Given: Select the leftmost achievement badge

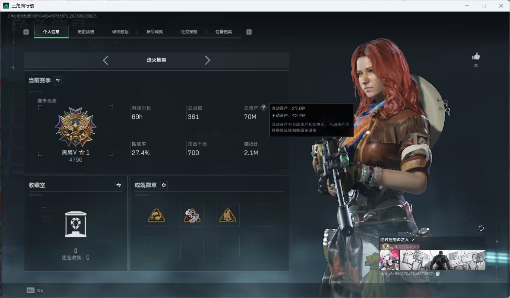Looking at the screenshot, I should (156, 215).
